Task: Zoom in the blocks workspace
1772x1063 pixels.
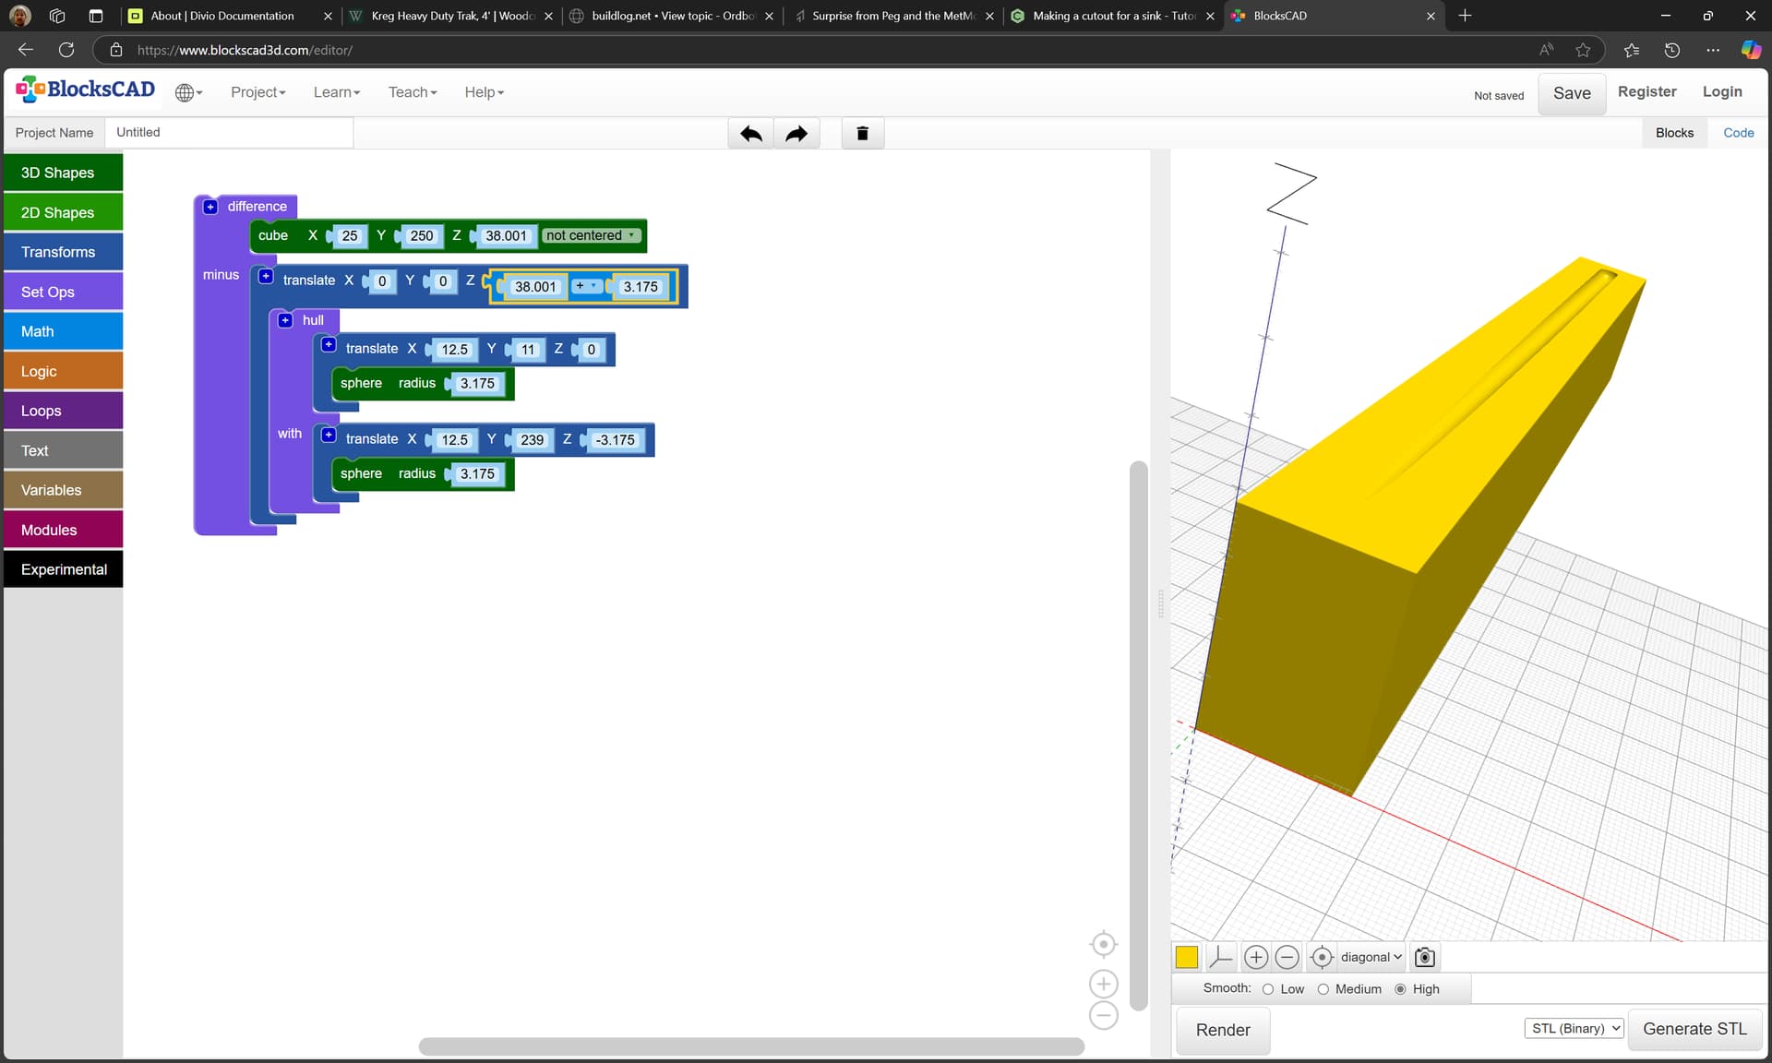Action: (x=1104, y=984)
